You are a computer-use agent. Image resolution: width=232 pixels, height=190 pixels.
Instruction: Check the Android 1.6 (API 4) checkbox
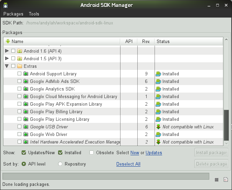[x=13, y=51]
